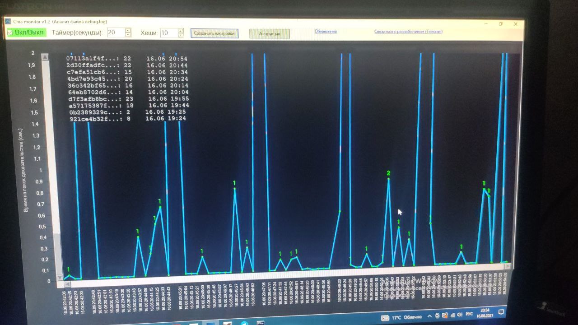The image size is (578, 325).
Task: Select hash row 07113a1f4f...: 22
Action: coord(126,59)
